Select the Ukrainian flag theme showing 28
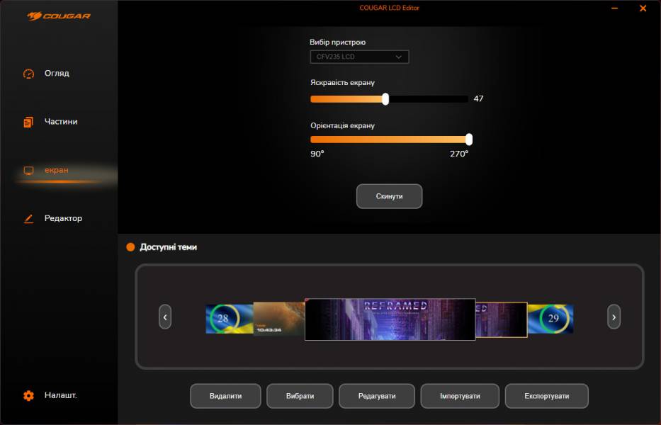The image size is (661, 425). click(x=228, y=319)
